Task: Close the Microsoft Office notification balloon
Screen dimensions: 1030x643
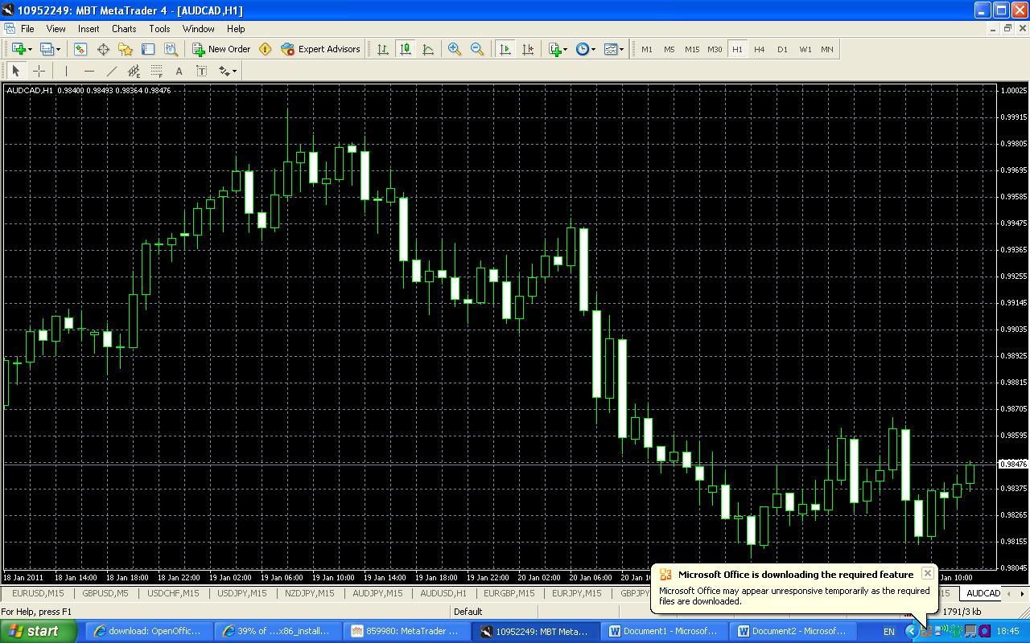Action: [927, 573]
